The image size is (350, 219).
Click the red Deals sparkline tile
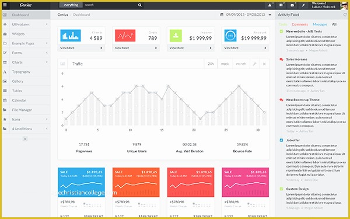125,36
